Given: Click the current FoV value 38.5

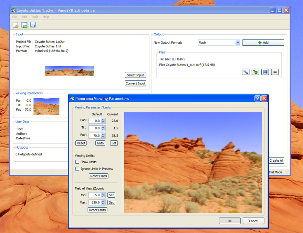Looking at the screenshot, I should click(115, 136).
